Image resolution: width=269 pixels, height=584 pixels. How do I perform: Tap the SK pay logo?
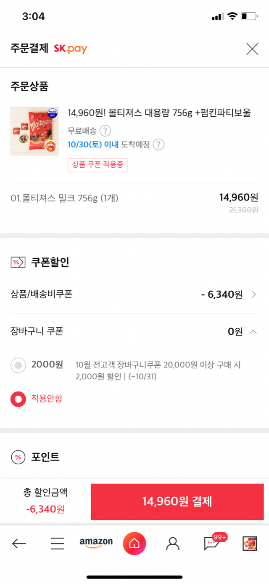70,49
